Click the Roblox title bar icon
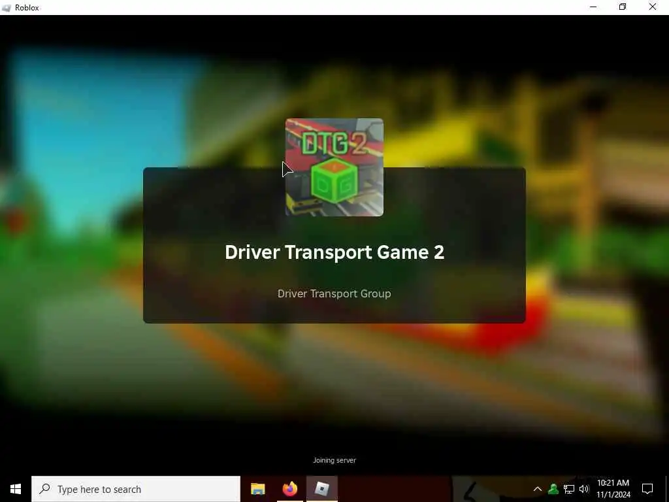 6,8
